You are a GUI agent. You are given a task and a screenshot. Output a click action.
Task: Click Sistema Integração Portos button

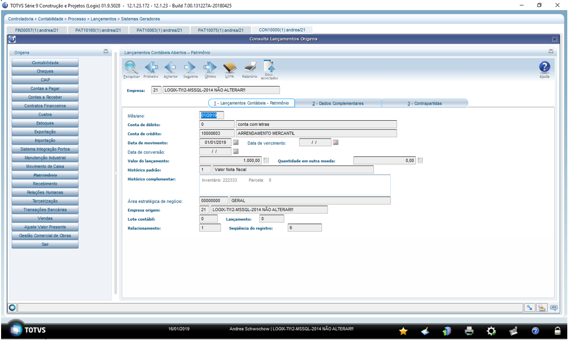coord(45,149)
